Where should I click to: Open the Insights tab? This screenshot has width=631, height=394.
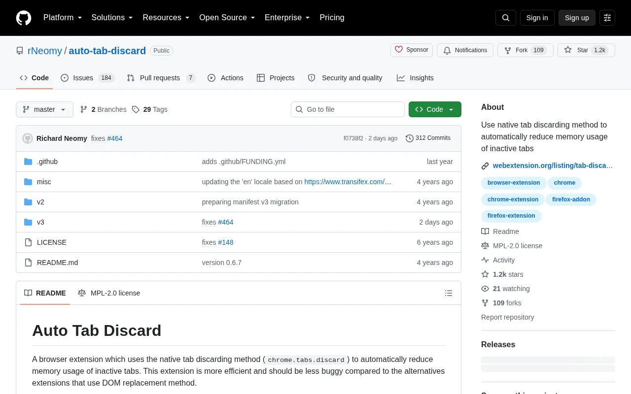pos(415,78)
